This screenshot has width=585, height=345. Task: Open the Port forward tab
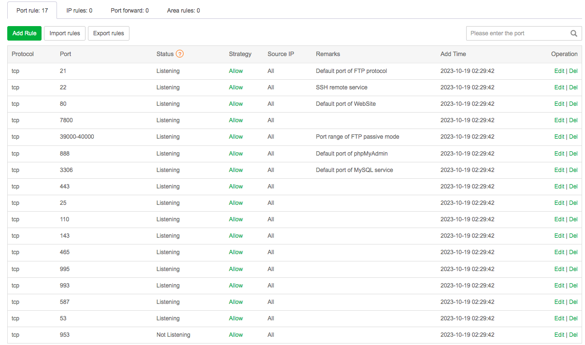(x=129, y=10)
